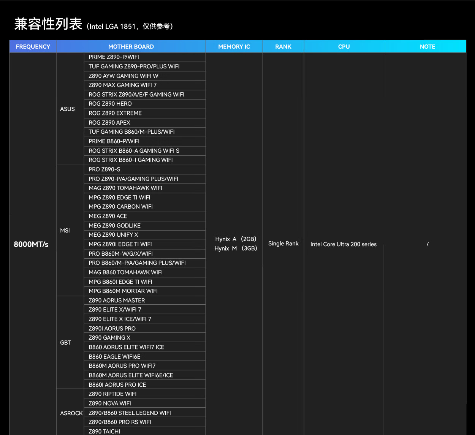Select Z890/B860 PRO RS WIFI row
Screen dimensions: 475x435
point(145,422)
